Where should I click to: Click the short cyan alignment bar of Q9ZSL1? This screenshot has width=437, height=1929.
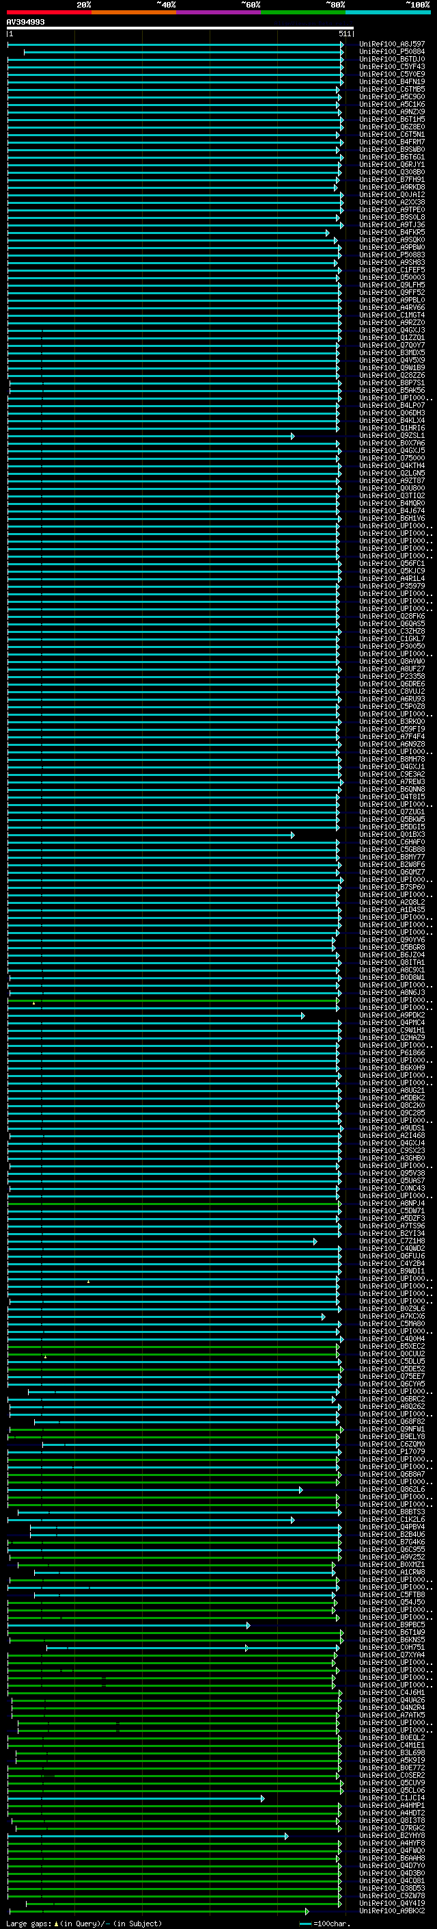coord(150,436)
